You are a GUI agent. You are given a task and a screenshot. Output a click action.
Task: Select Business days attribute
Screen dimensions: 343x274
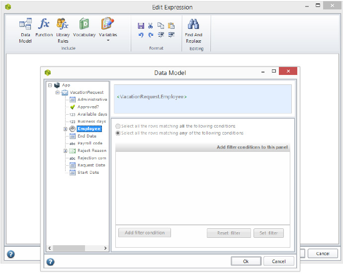coord(91,121)
